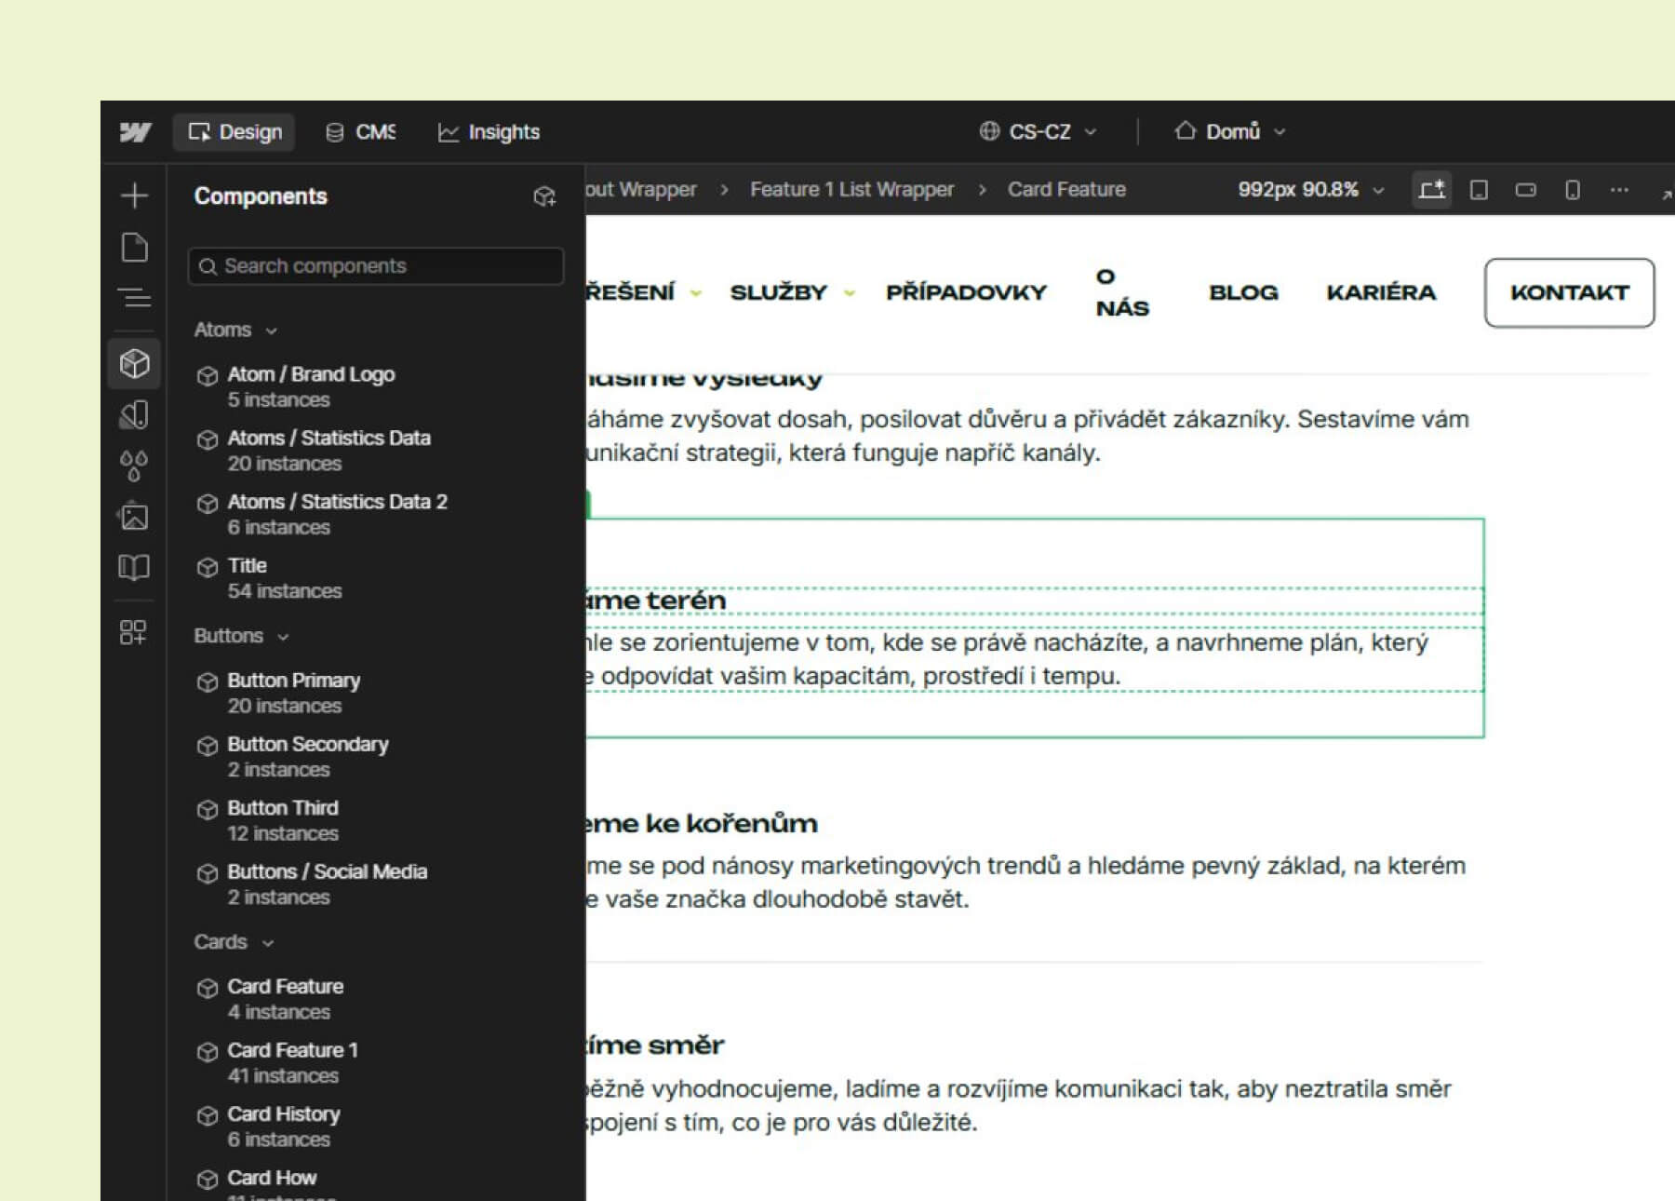The width and height of the screenshot is (1675, 1201).
Task: Click the selected heading ending 'me terén'
Action: 656,600
